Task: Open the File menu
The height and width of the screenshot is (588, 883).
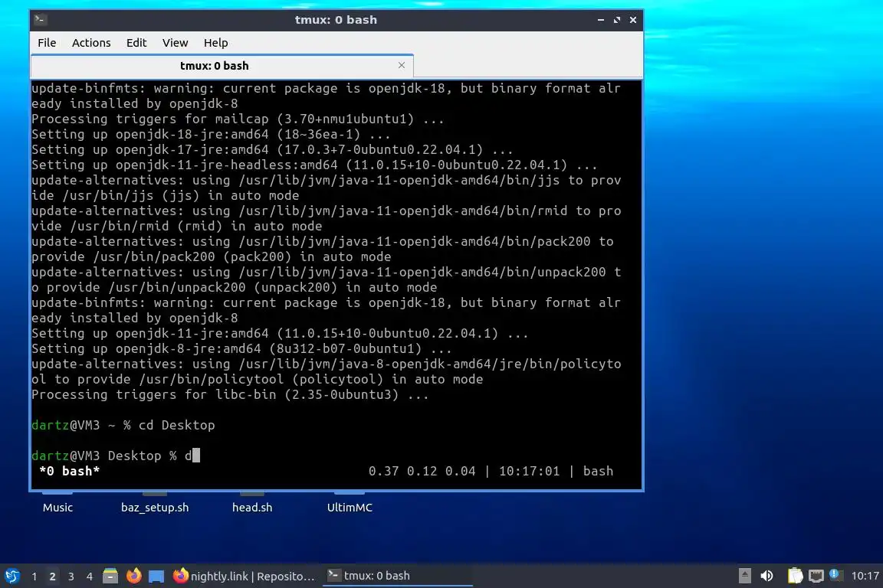Action: click(47, 43)
